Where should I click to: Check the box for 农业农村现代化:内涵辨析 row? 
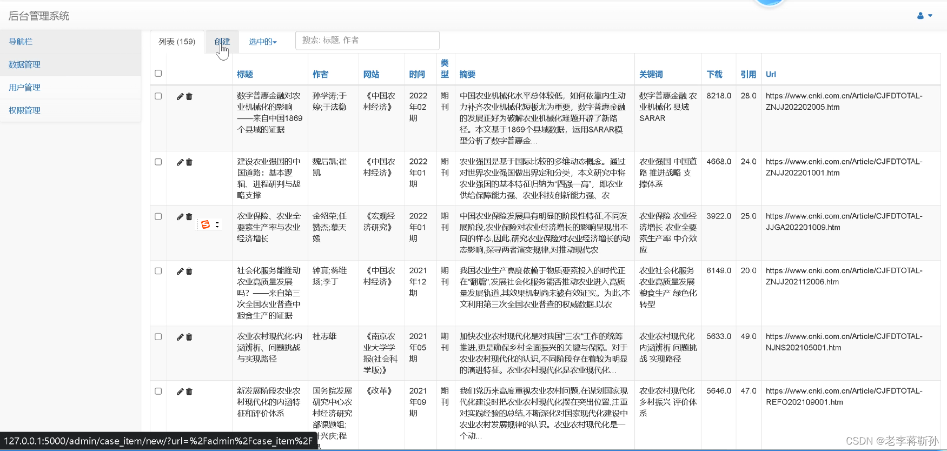tap(158, 336)
